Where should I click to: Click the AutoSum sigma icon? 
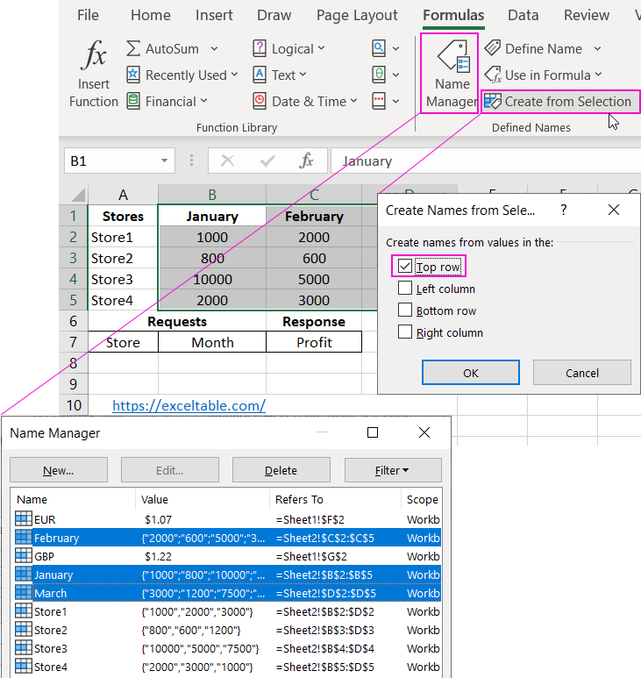coord(133,49)
